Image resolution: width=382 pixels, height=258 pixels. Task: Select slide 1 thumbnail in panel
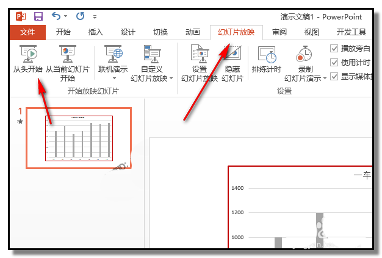click(78, 138)
